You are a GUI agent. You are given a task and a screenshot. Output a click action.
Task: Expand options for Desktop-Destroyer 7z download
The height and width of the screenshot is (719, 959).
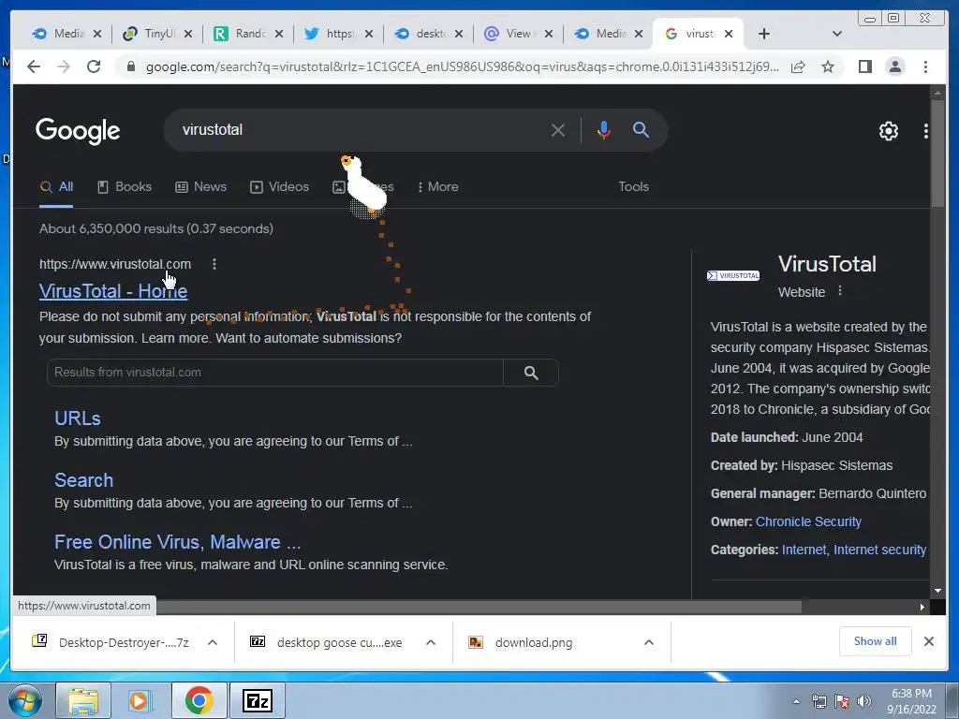(213, 642)
